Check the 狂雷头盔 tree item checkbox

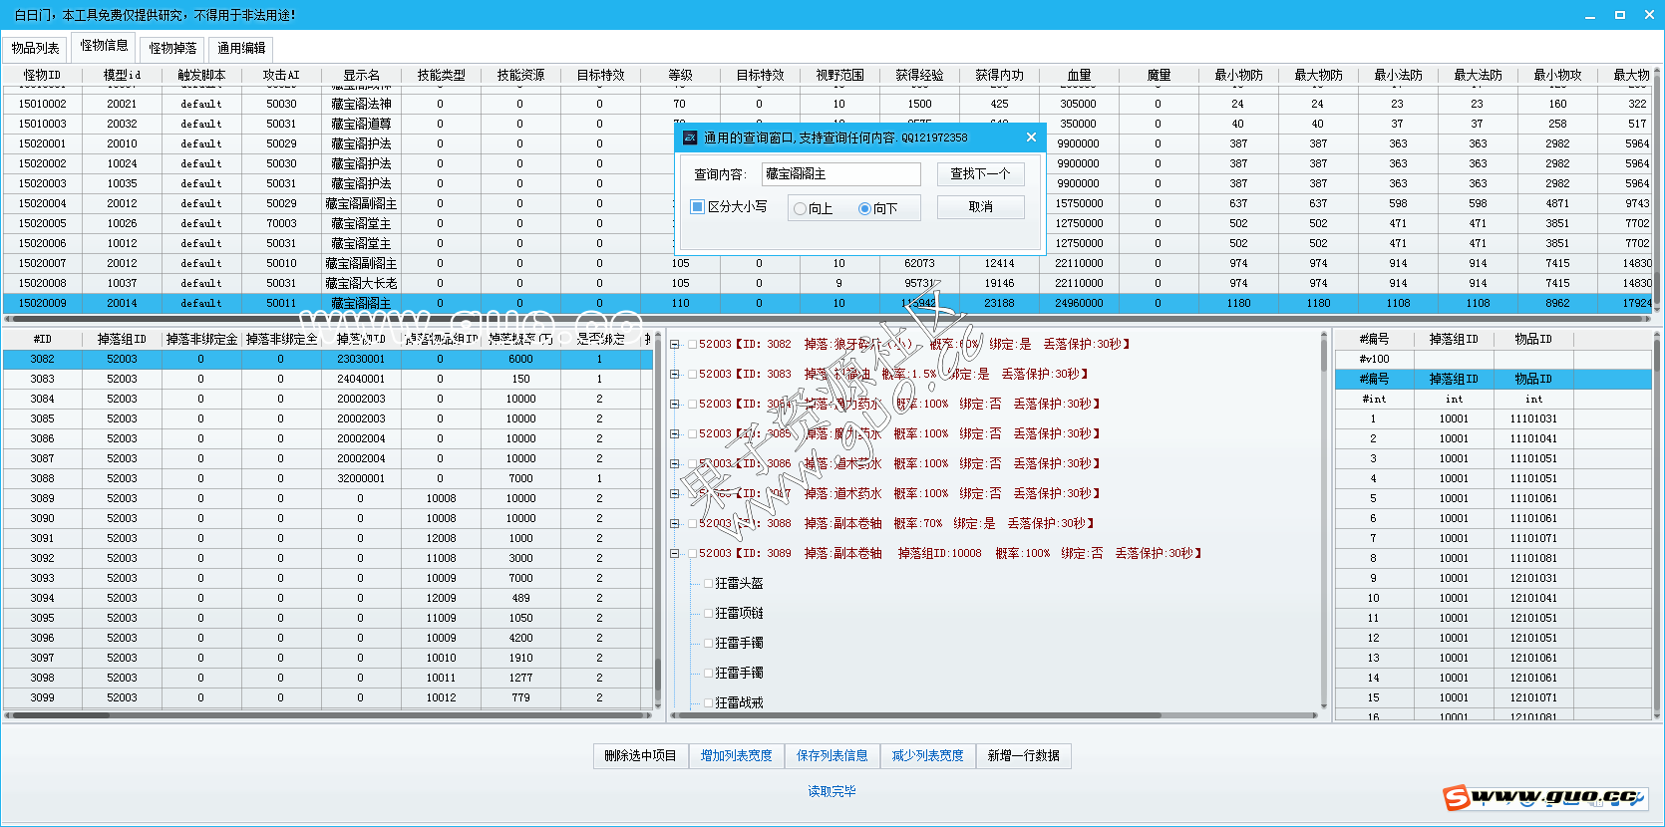click(709, 583)
